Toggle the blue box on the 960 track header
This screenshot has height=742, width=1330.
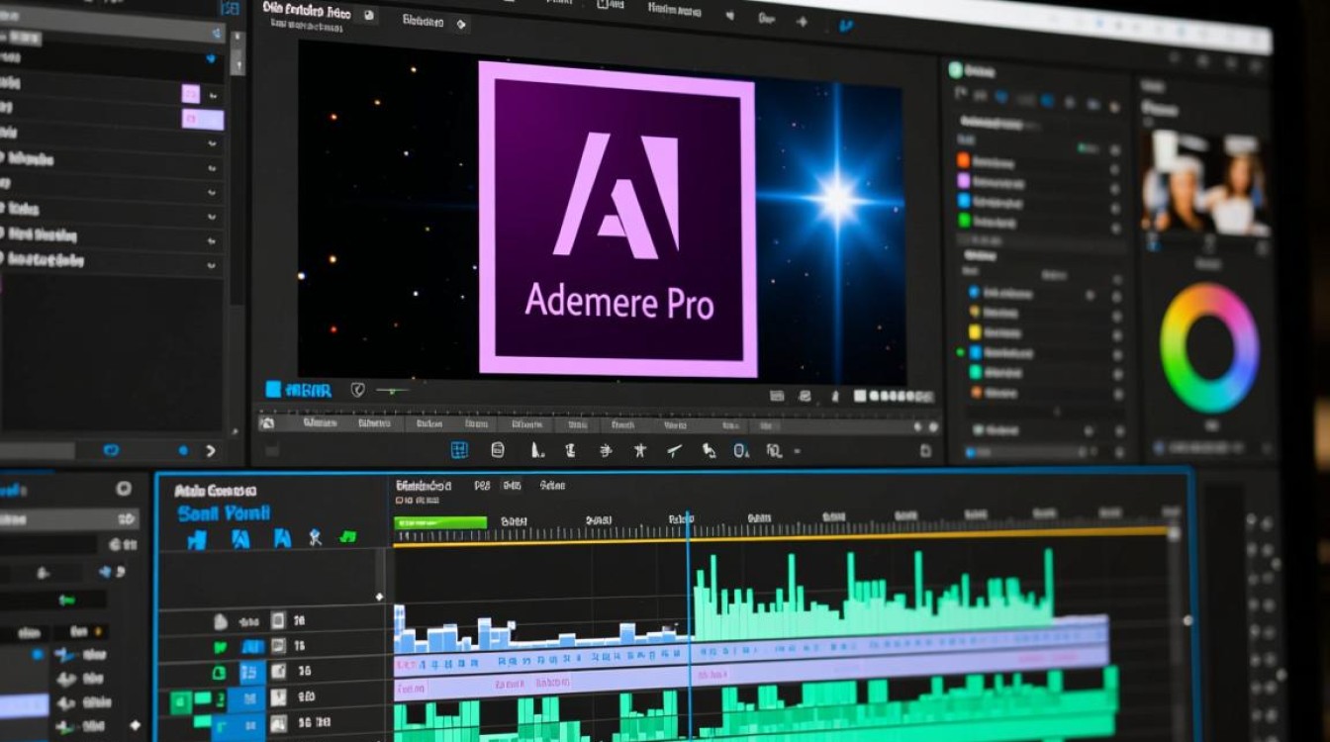247,697
